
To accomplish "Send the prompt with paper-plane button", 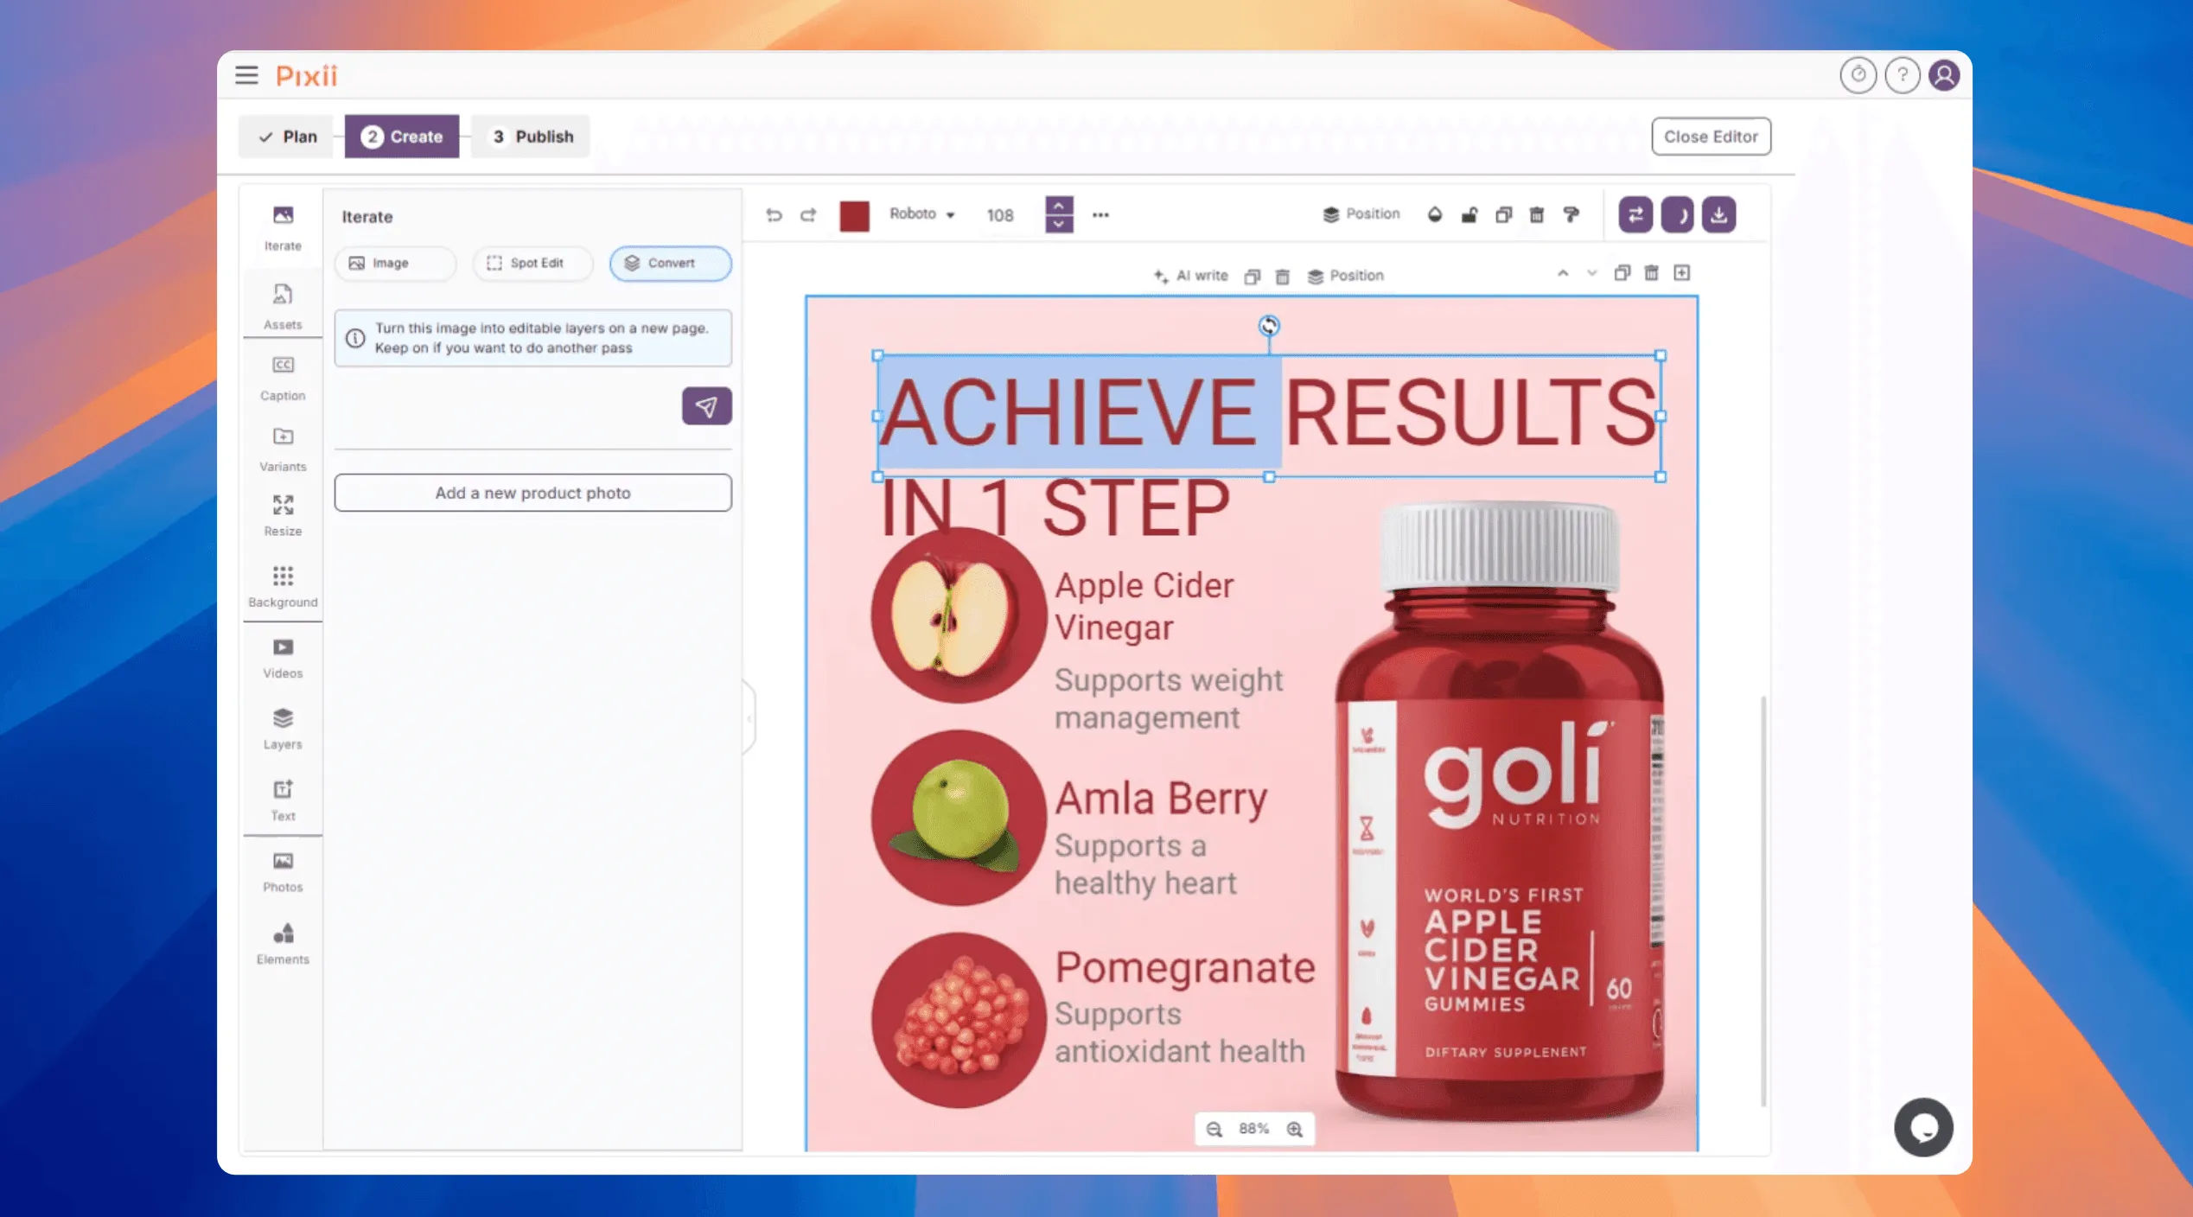I will pos(706,406).
